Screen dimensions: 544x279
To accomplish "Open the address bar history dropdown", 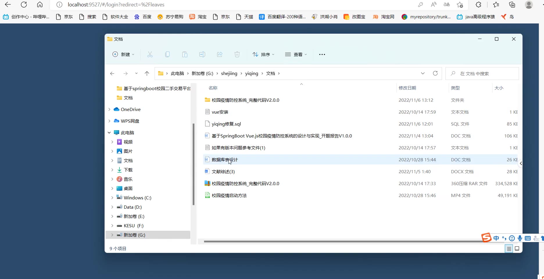I will tap(423, 73).
